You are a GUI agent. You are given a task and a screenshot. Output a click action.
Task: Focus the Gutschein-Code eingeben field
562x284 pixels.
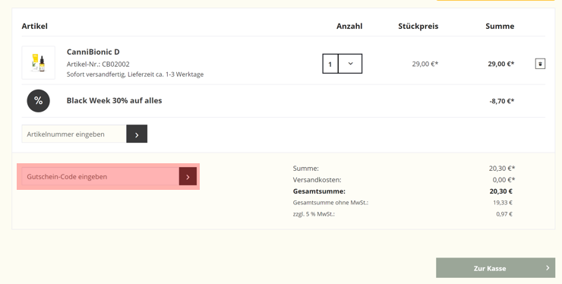(100, 176)
